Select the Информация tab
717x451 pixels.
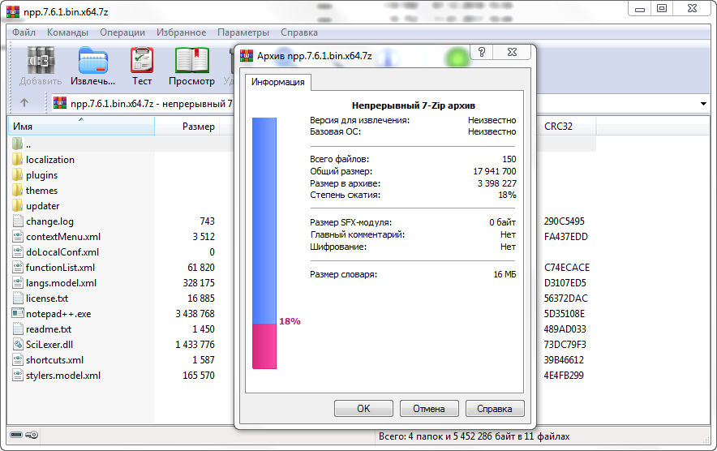(x=277, y=82)
